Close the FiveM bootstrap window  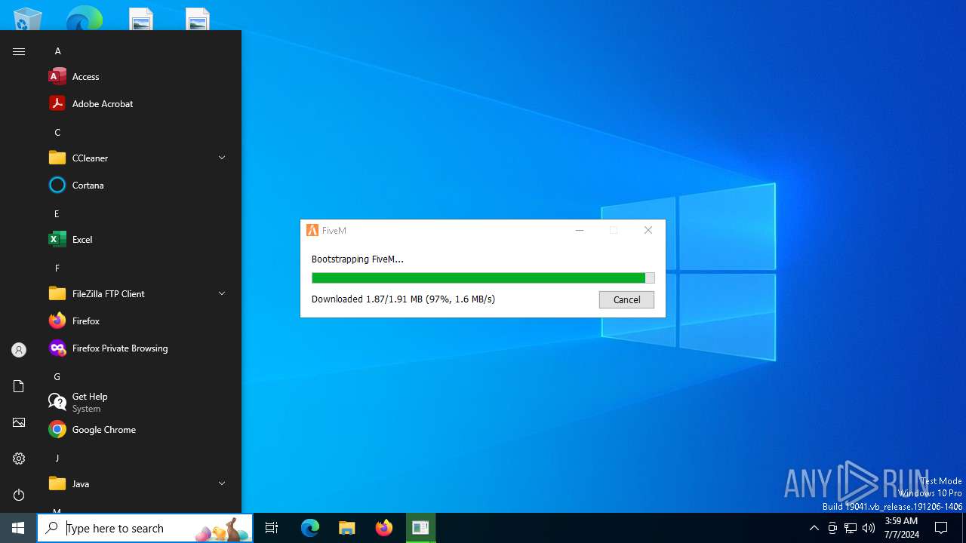point(648,231)
